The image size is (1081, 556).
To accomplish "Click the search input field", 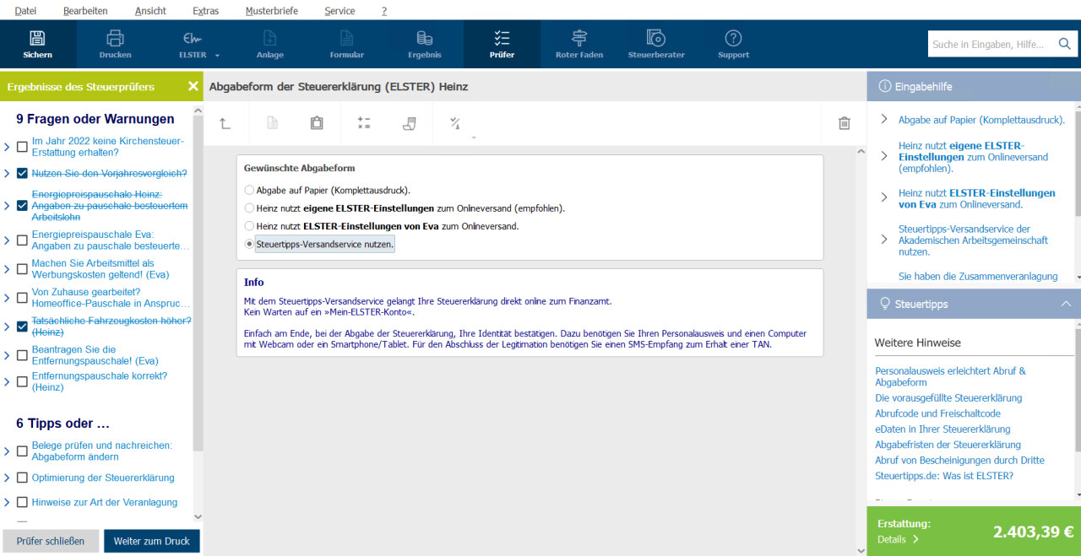I will (x=990, y=44).
